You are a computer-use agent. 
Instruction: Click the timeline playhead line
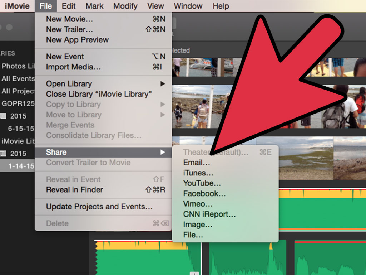201,259
